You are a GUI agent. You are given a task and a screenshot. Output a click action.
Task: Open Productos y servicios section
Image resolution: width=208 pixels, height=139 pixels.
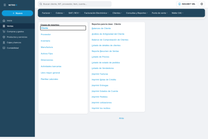[17, 37]
